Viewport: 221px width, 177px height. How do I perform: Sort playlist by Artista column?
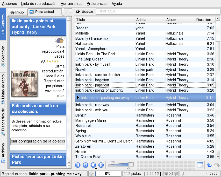tap(150, 20)
